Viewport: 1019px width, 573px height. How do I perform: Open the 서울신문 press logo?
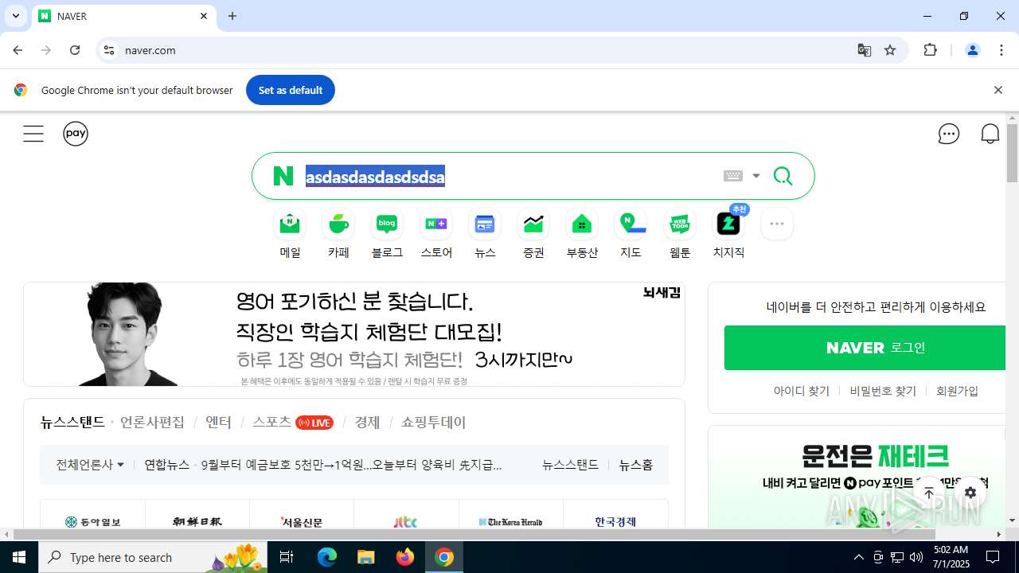tap(302, 521)
